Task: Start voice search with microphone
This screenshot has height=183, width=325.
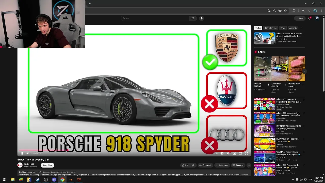Action: pyautogui.click(x=202, y=18)
